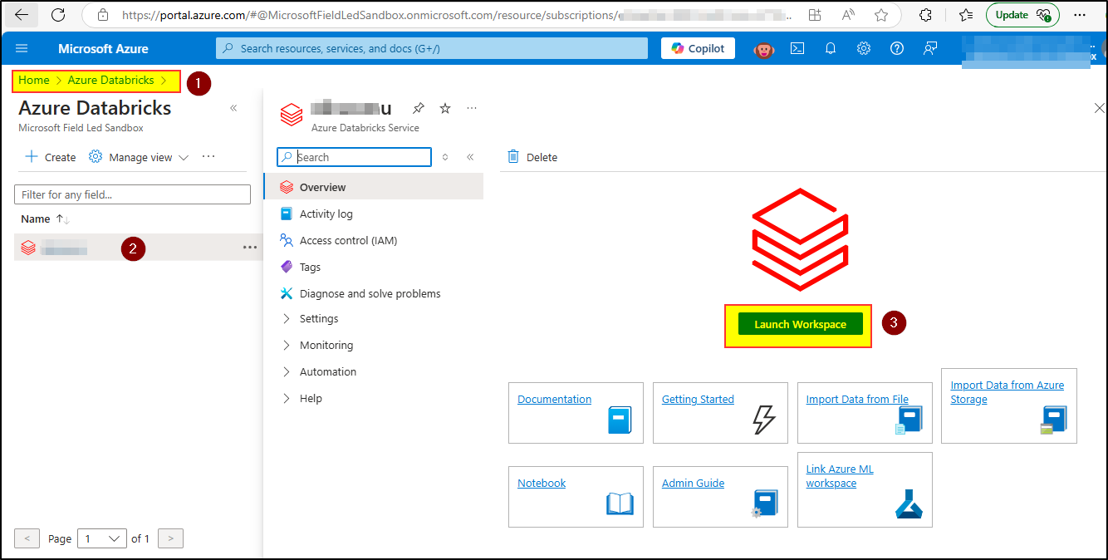Click the Launch Workspace button
Screen dimensions: 1108x560
click(800, 324)
